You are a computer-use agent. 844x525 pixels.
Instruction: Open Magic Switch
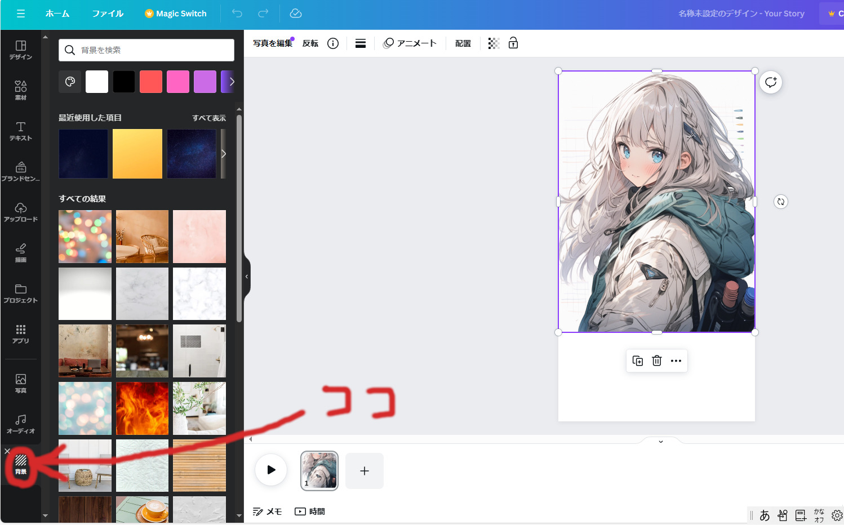176,14
